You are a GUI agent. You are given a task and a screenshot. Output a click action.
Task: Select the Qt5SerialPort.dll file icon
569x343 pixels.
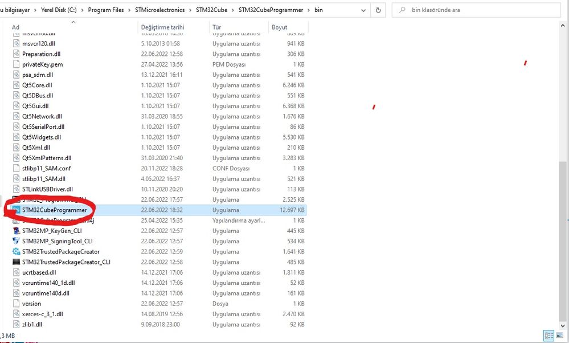click(16, 126)
